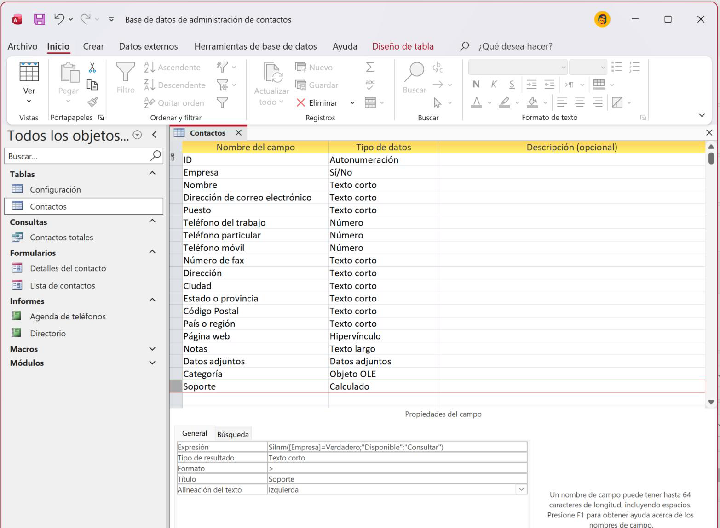Expand the Módulos group
Image resolution: width=720 pixels, height=528 pixels.
[152, 363]
